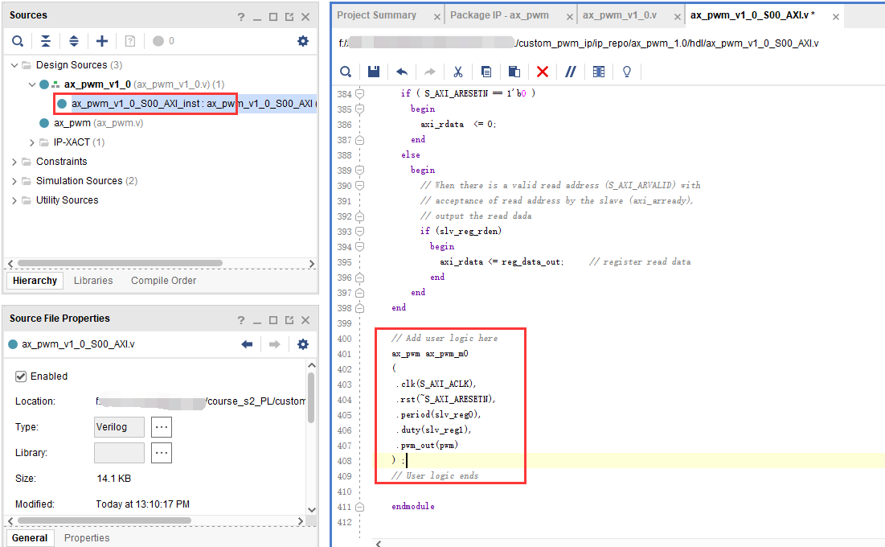This screenshot has height=547, width=885.
Task: Click Sources panel horizontal scrollbar
Action: (x=120, y=263)
